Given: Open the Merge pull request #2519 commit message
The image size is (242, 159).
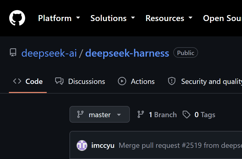Looking at the screenshot, I should click(x=180, y=145).
